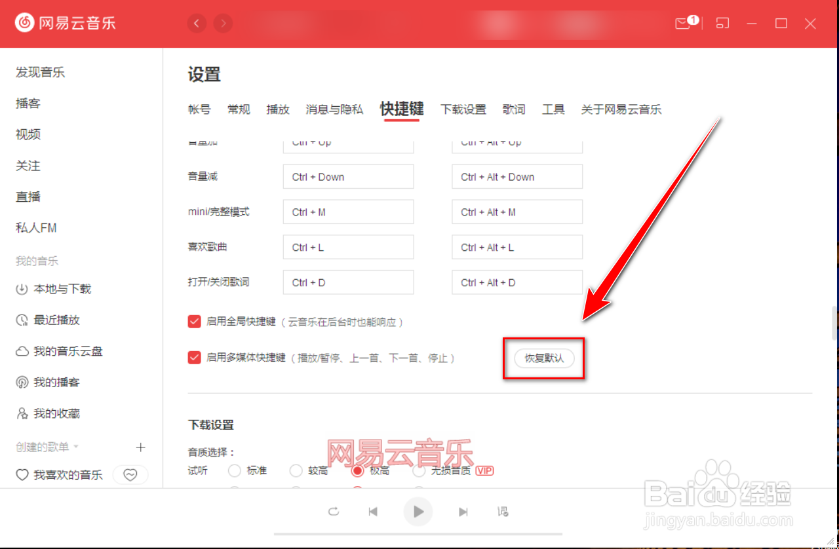Uncheck 启用多媒体快捷键 checkbox

(x=194, y=358)
